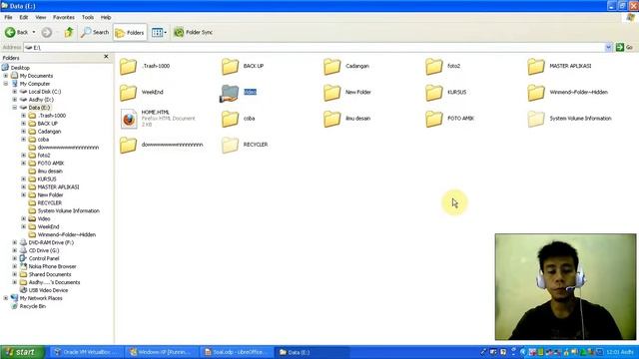The width and height of the screenshot is (639, 359).
Task: Select the MASTER APLIKASI folder icon
Action: tap(535, 67)
